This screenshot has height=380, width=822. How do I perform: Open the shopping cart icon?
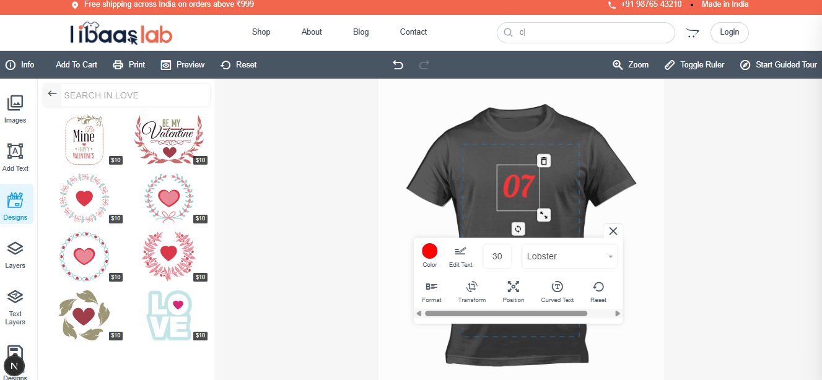point(692,33)
